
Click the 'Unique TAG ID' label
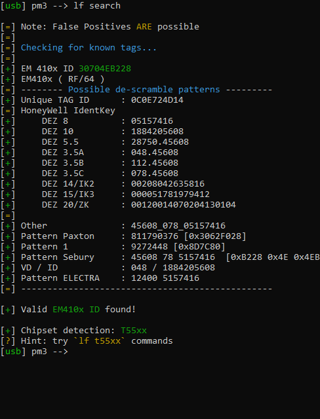pos(55,100)
